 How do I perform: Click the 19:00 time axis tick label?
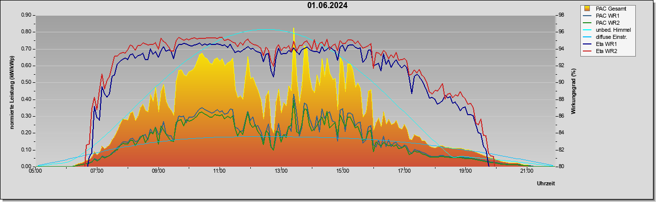(x=465, y=171)
